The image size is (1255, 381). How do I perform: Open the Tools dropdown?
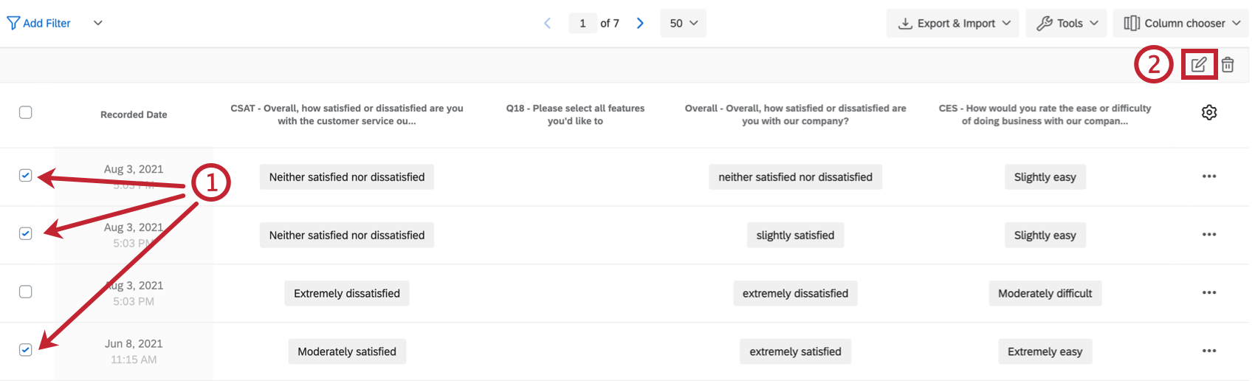click(x=1067, y=24)
